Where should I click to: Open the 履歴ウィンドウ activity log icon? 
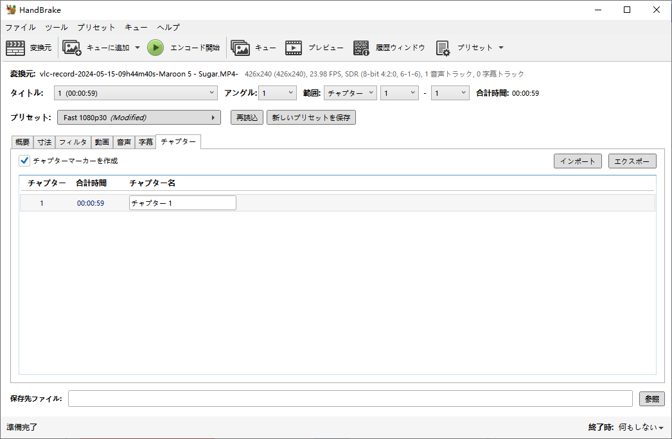(x=361, y=48)
